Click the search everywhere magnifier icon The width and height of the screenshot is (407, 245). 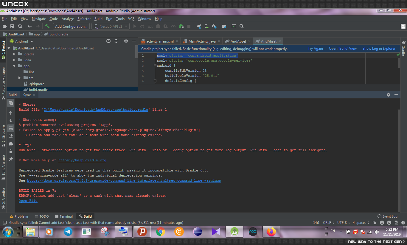pyautogui.click(x=242, y=26)
